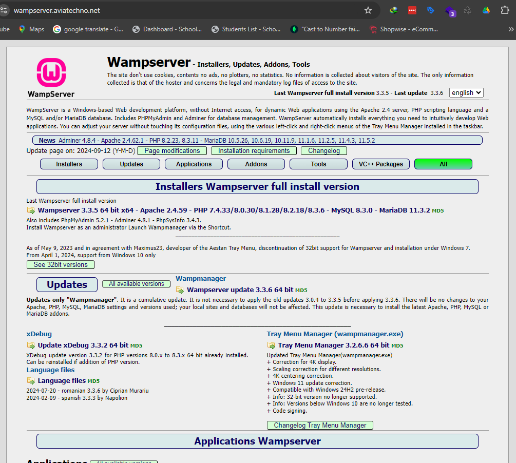Click the colorful IDM extension icon

(394, 11)
